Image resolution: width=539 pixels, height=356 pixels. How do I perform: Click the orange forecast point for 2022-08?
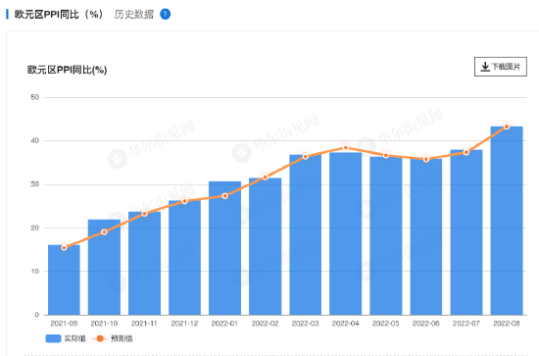[x=507, y=127]
